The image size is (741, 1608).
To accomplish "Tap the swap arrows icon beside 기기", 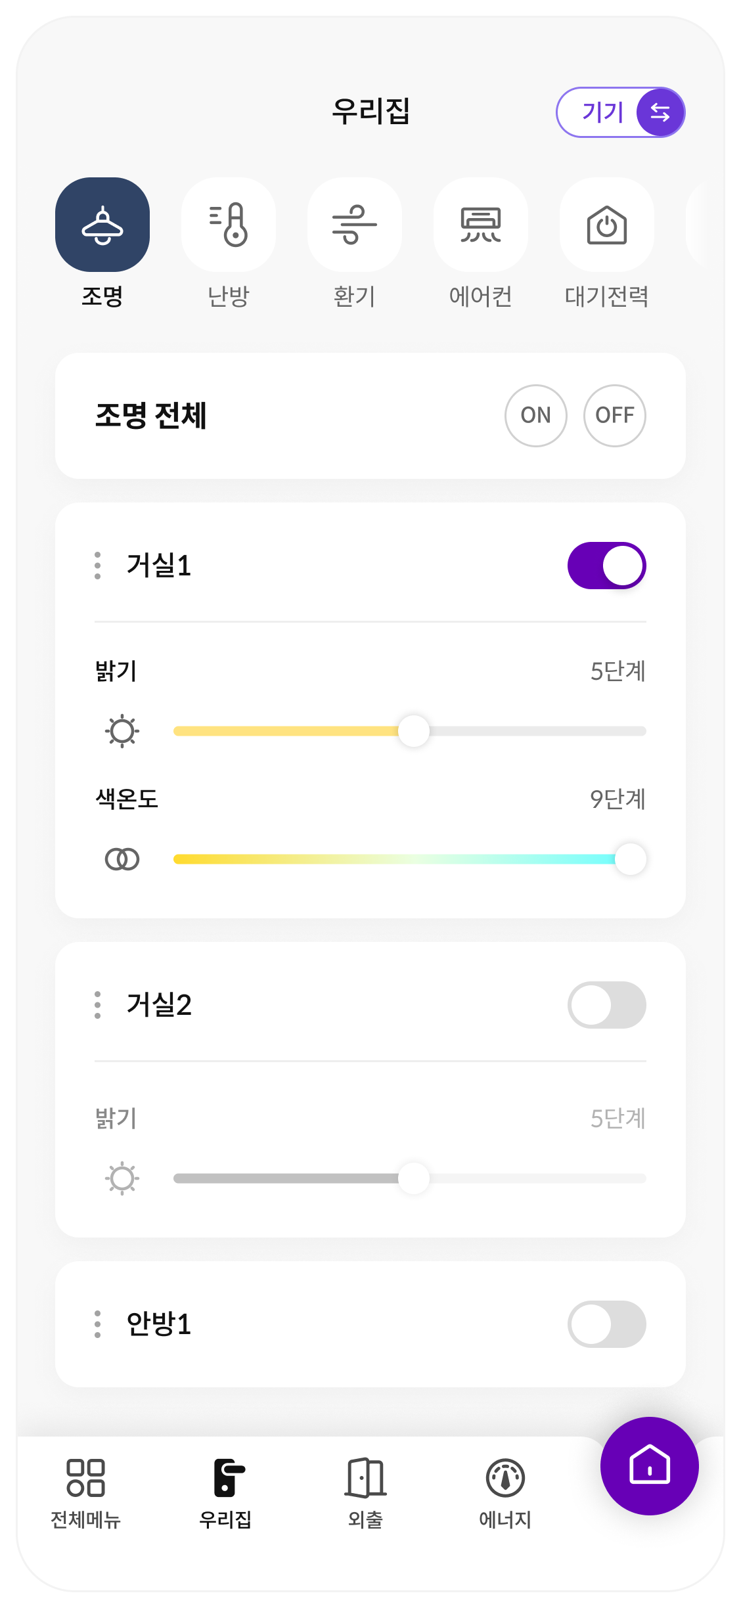I will (x=660, y=112).
